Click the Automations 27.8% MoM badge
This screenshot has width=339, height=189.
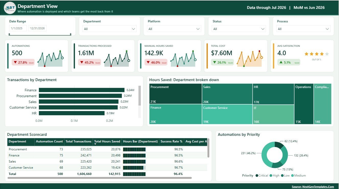pos(23,62)
